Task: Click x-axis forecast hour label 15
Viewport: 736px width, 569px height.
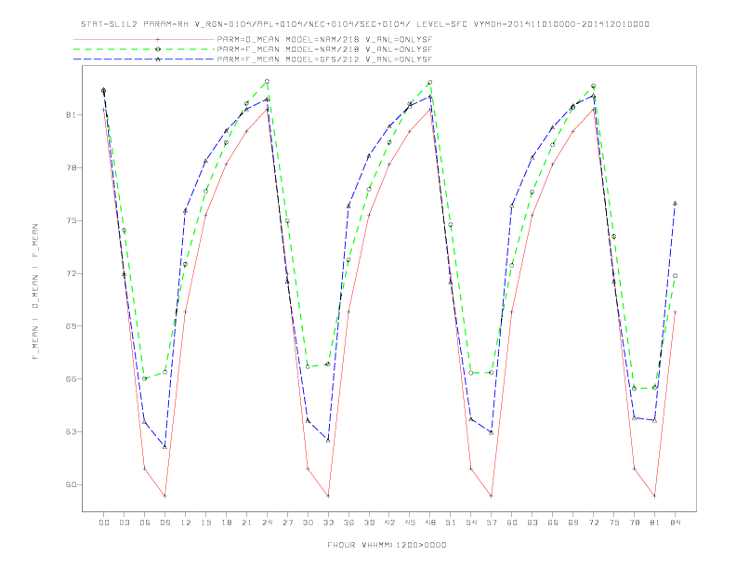Action: tap(205, 523)
